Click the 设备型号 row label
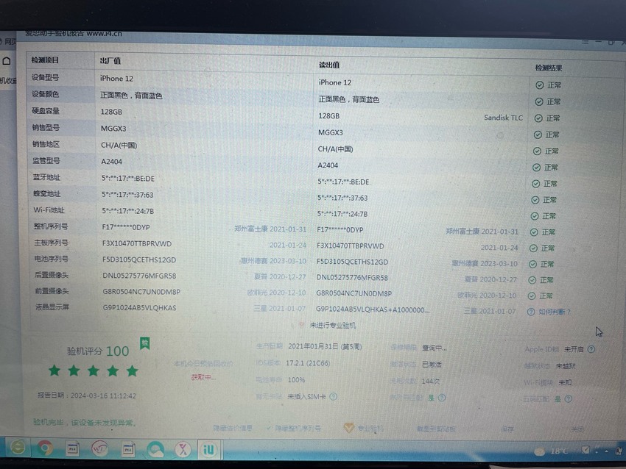 pos(45,77)
